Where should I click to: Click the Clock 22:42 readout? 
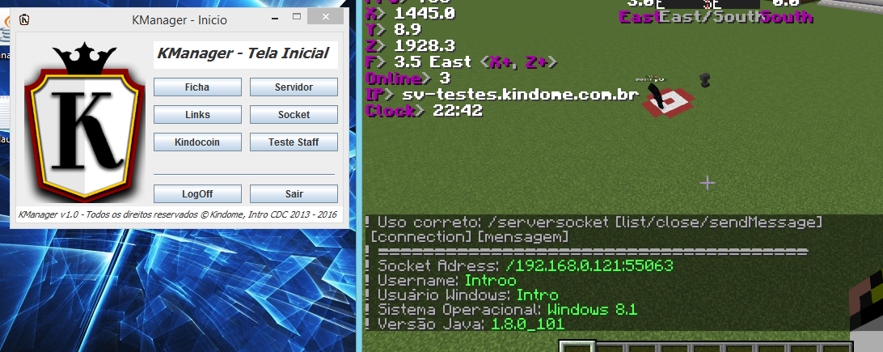click(424, 110)
